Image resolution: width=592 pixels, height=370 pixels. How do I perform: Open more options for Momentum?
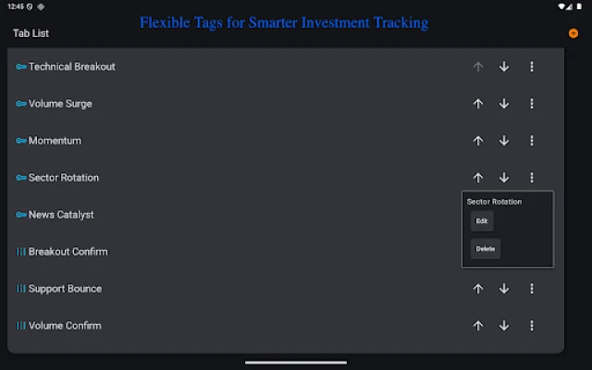[532, 141]
